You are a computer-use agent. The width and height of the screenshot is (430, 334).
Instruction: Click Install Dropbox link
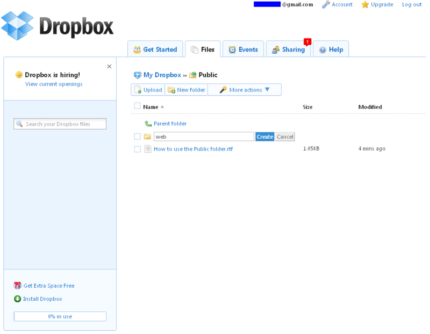point(42,299)
